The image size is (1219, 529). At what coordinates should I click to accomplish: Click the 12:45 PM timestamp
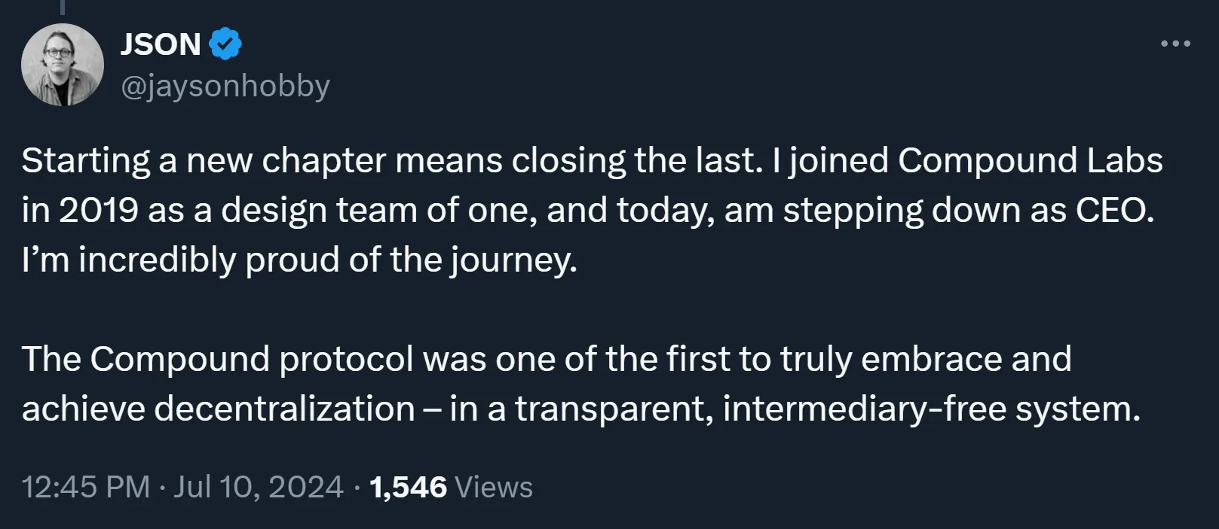(86, 487)
